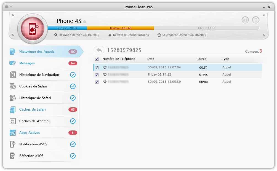Toggle the check mark for Réfection d'iOS
Viewport: 277px width, 171px height.
pyautogui.click(x=73, y=156)
